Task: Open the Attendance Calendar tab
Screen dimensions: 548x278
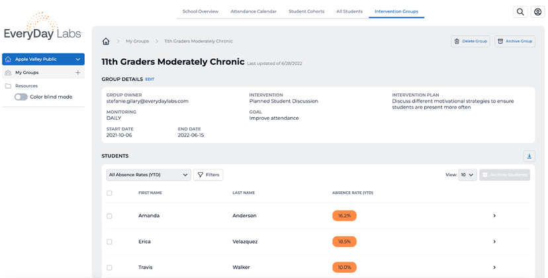Action: (253, 11)
